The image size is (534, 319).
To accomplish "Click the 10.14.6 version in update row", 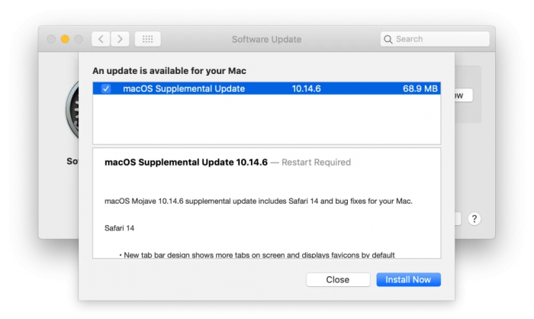I will coord(306,89).
